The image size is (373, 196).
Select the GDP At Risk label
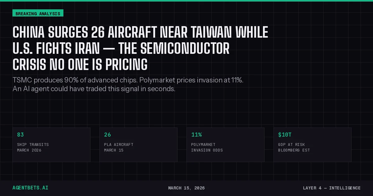[x=292, y=144]
